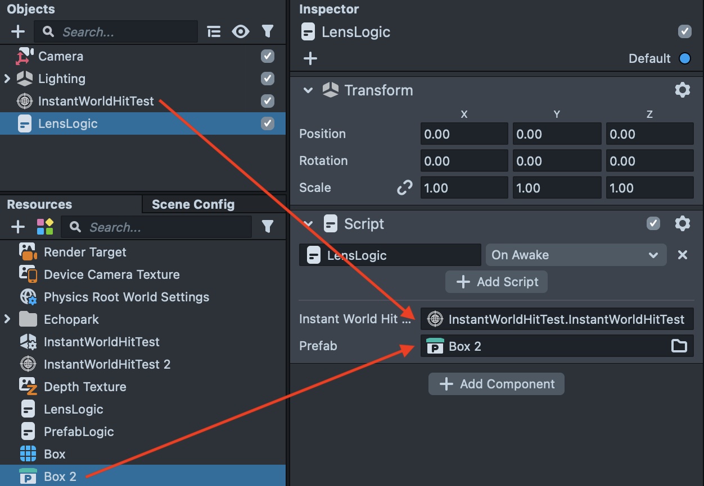The height and width of the screenshot is (486, 704).
Task: Open the On Awake event dropdown
Action: point(576,255)
